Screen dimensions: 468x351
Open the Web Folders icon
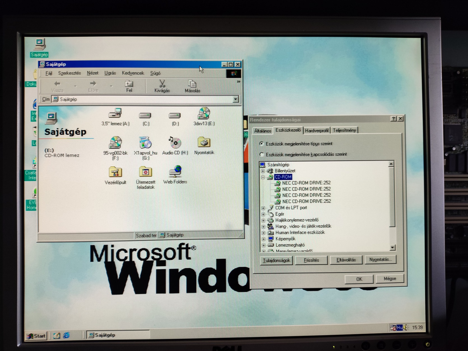[175, 175]
